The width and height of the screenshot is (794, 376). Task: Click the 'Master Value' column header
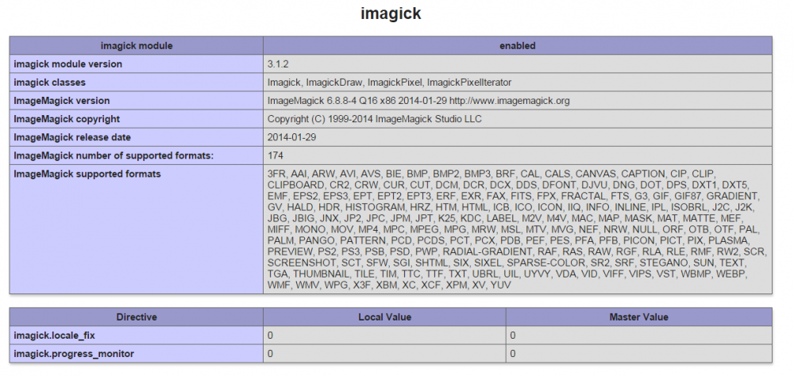(x=638, y=317)
